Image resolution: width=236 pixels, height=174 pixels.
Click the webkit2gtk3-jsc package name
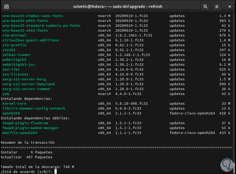tap(18, 64)
